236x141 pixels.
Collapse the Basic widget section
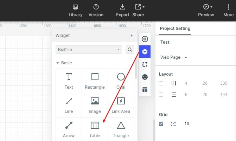click(x=58, y=63)
